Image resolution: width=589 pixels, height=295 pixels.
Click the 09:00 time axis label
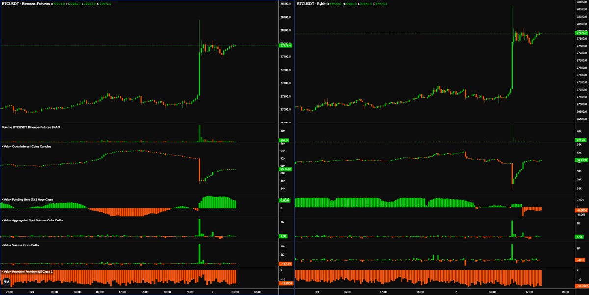[x=100, y=292]
